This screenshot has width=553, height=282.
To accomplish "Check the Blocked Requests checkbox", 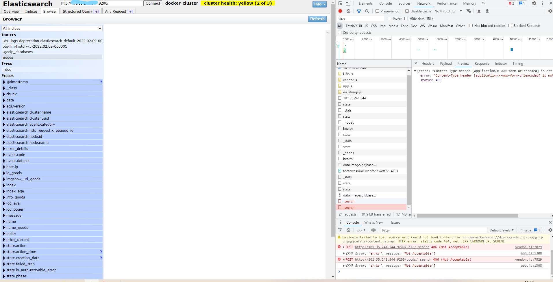I will click(x=510, y=25).
